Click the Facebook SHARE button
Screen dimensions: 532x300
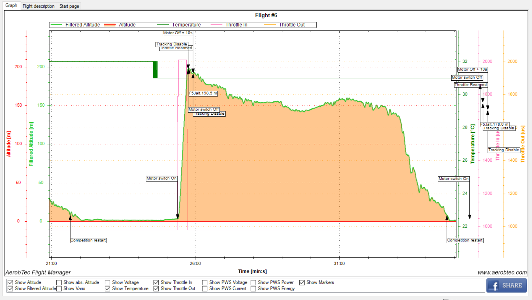[506, 285]
